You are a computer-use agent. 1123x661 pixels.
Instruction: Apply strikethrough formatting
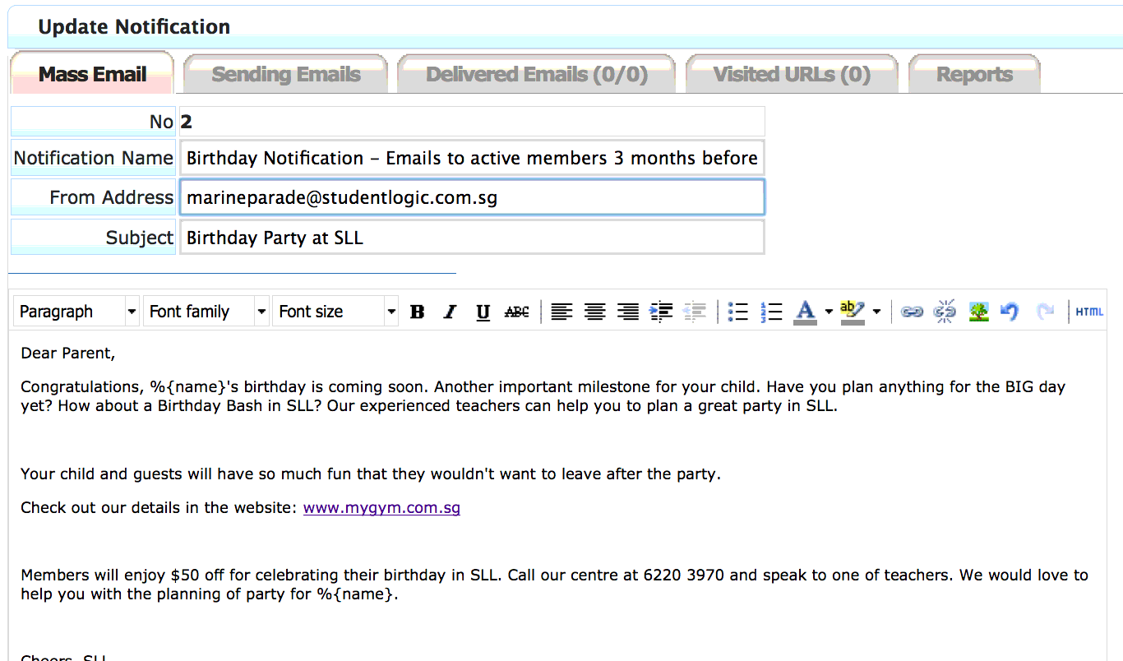tap(516, 312)
